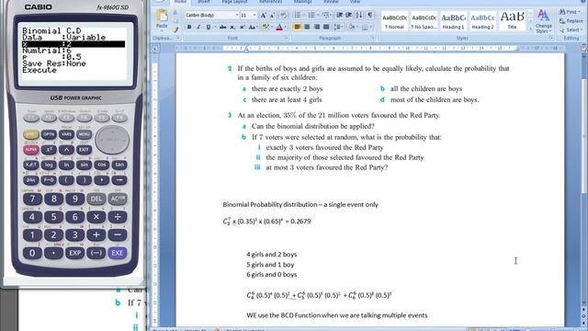Open the font size dropdown
588x331 pixels.
point(254,15)
